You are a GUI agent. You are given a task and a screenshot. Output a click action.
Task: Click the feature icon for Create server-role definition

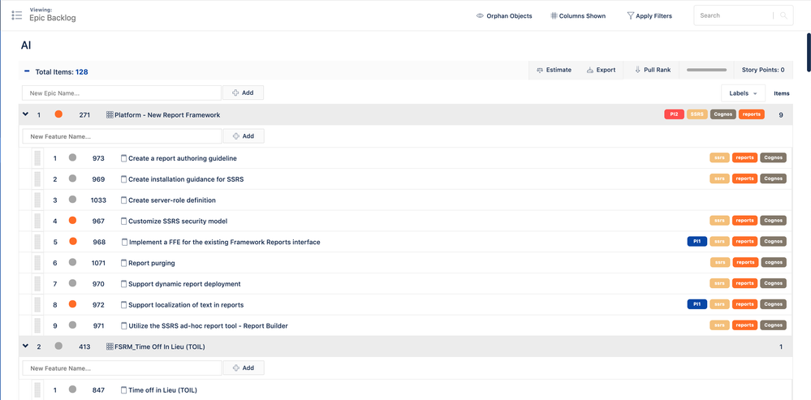(x=123, y=200)
